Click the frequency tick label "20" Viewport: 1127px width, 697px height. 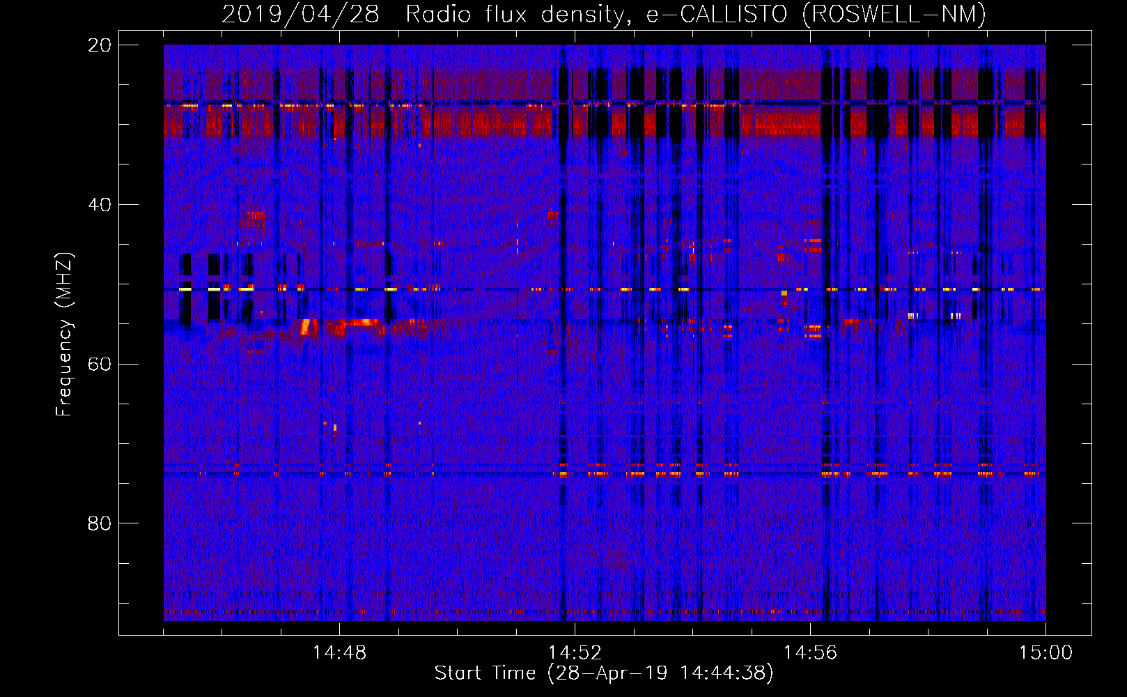point(100,45)
